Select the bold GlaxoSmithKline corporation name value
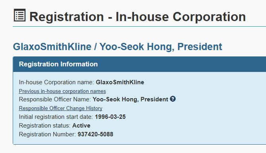Screen dimensions: 266x153 point(120,82)
